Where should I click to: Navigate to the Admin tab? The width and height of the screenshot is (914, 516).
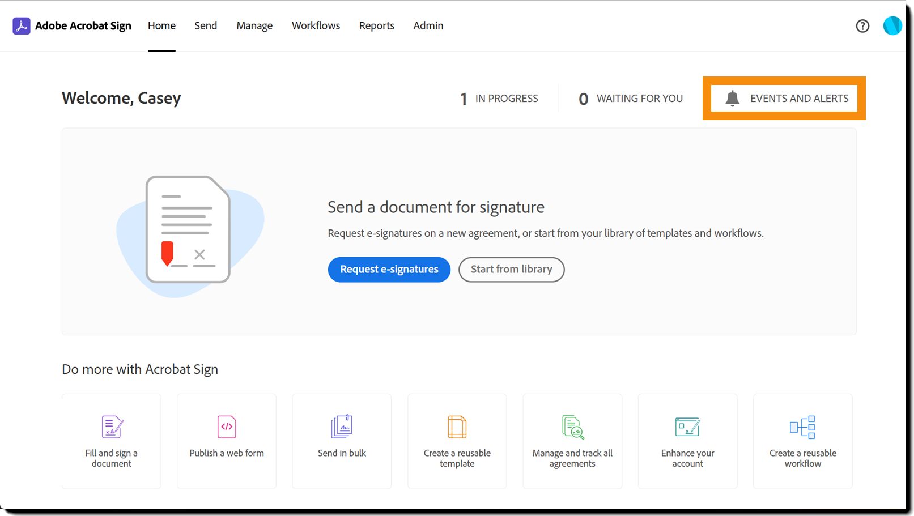[x=428, y=26]
